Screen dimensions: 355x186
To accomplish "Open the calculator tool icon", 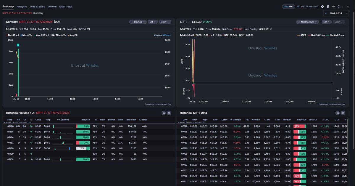I will coord(328,7).
